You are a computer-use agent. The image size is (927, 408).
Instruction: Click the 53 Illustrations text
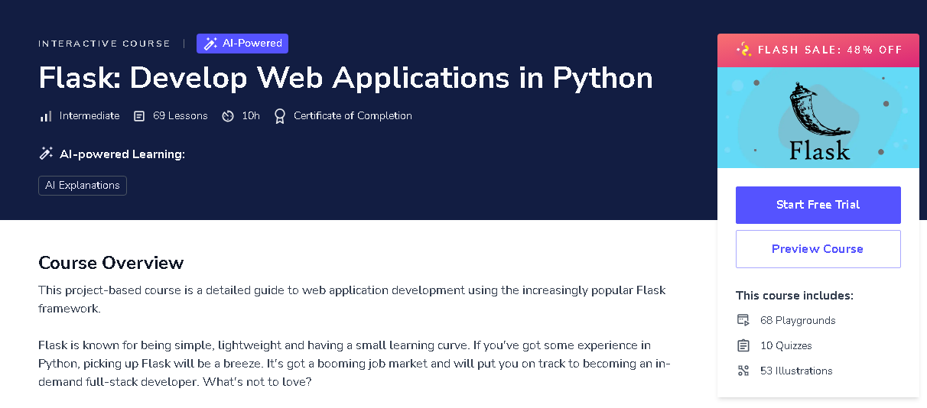(x=796, y=371)
